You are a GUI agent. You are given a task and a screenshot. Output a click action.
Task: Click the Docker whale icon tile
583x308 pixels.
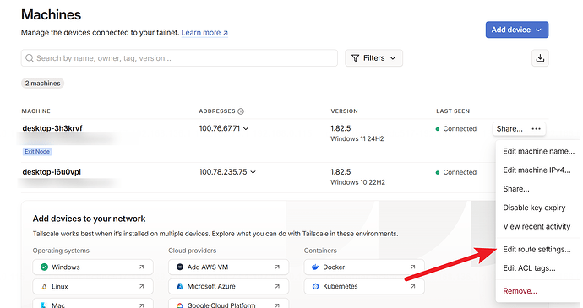[x=364, y=267]
